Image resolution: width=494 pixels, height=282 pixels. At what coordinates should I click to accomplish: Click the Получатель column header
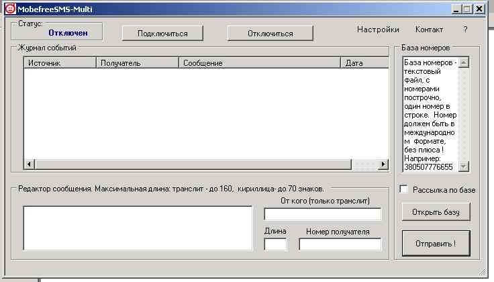pos(138,62)
